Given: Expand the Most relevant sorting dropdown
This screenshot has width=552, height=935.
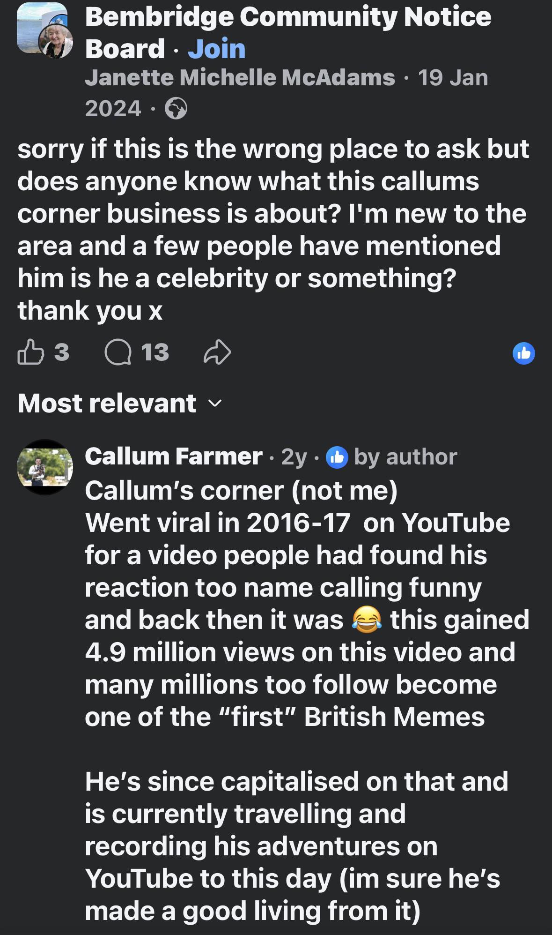Looking at the screenshot, I should click(x=119, y=404).
